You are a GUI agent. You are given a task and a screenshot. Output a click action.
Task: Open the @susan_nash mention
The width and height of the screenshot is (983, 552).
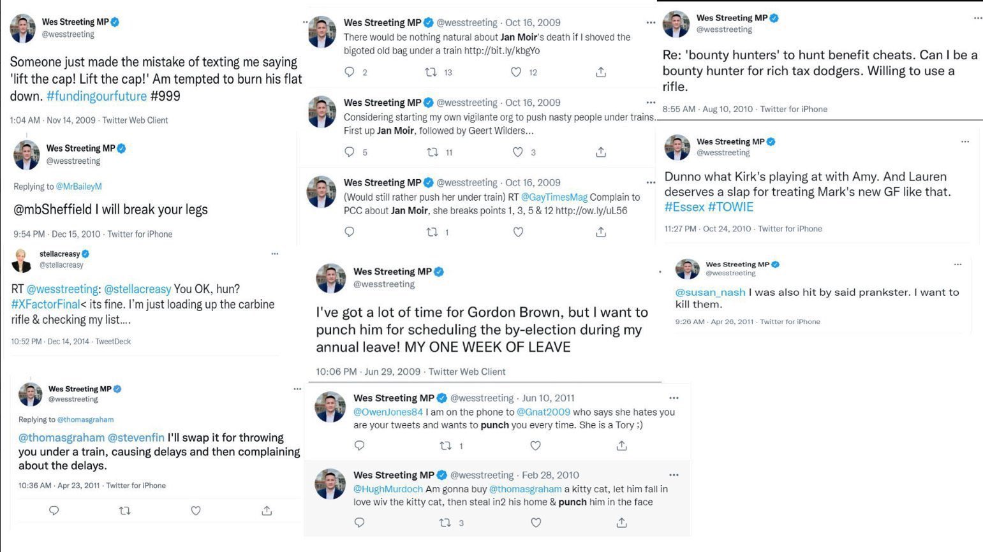(x=710, y=293)
